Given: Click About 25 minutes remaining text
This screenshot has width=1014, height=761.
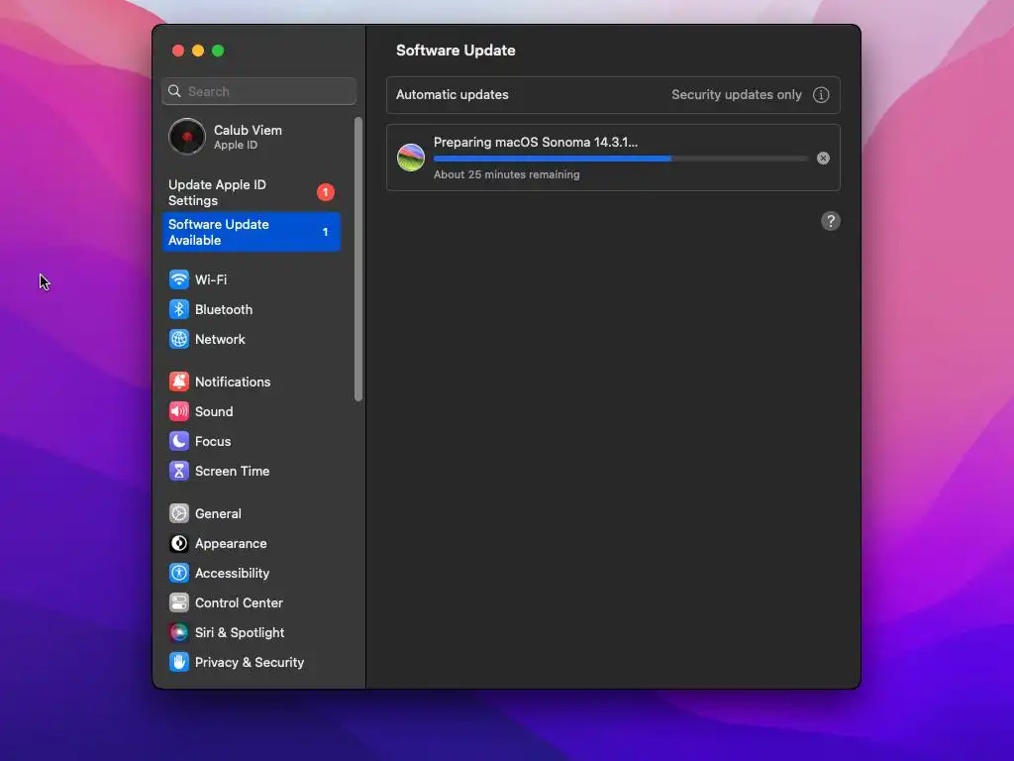Looking at the screenshot, I should (x=506, y=174).
